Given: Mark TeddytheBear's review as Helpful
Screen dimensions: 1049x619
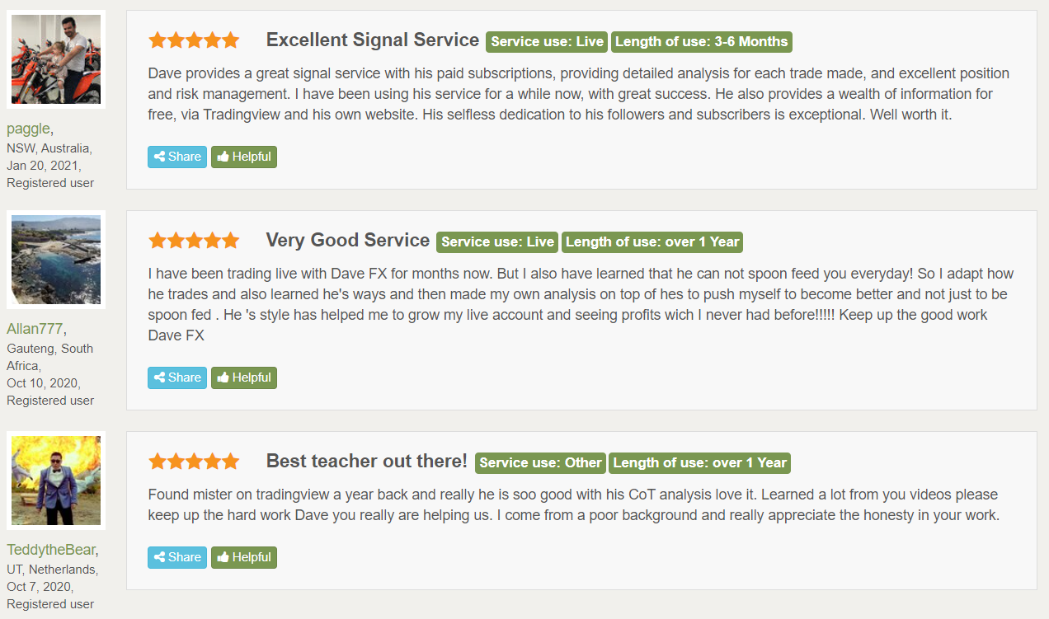Looking at the screenshot, I should [x=244, y=557].
